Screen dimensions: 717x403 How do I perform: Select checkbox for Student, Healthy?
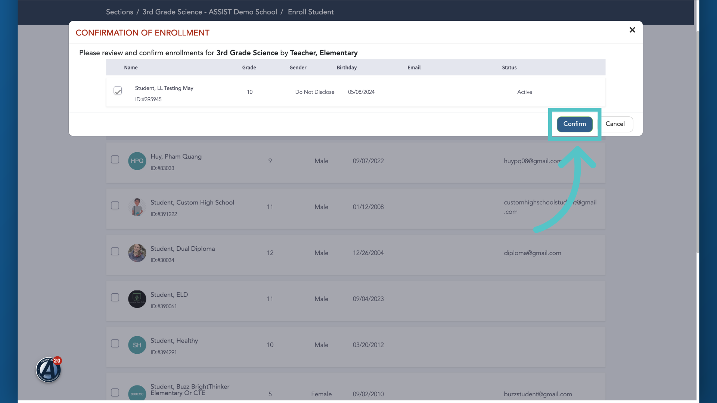115,343
